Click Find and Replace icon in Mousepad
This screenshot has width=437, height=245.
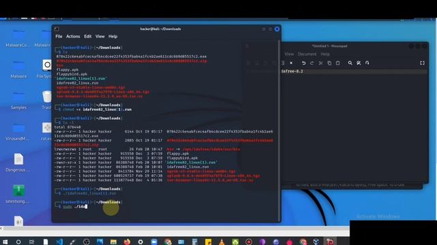[358, 63]
